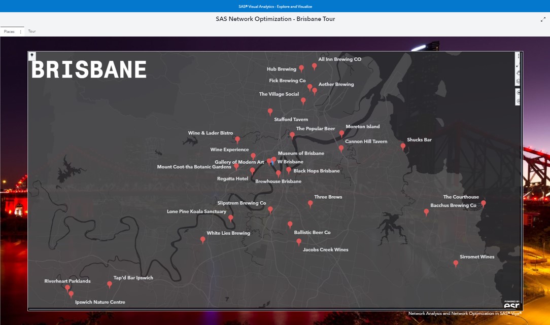Click the Aether Brewing map pin
The image size is (550, 325).
pyautogui.click(x=315, y=91)
